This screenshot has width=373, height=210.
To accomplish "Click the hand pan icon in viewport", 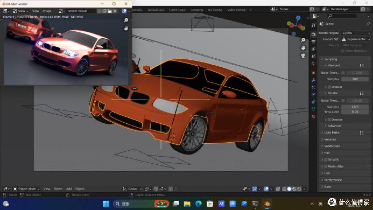I will (303, 48).
